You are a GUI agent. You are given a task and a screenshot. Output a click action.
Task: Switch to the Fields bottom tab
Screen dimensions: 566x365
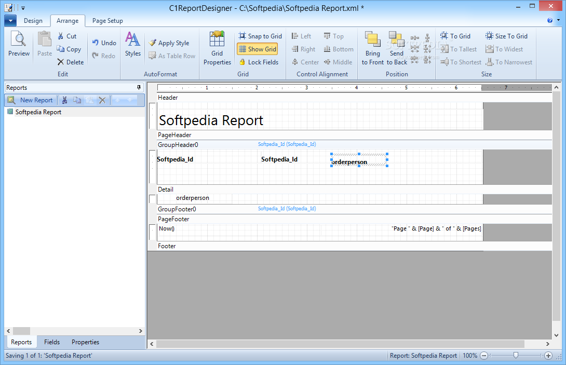tap(52, 342)
